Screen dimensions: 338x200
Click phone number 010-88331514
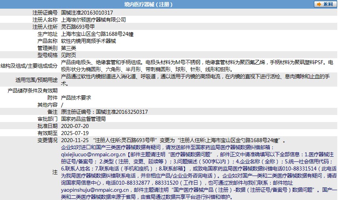(299, 169)
